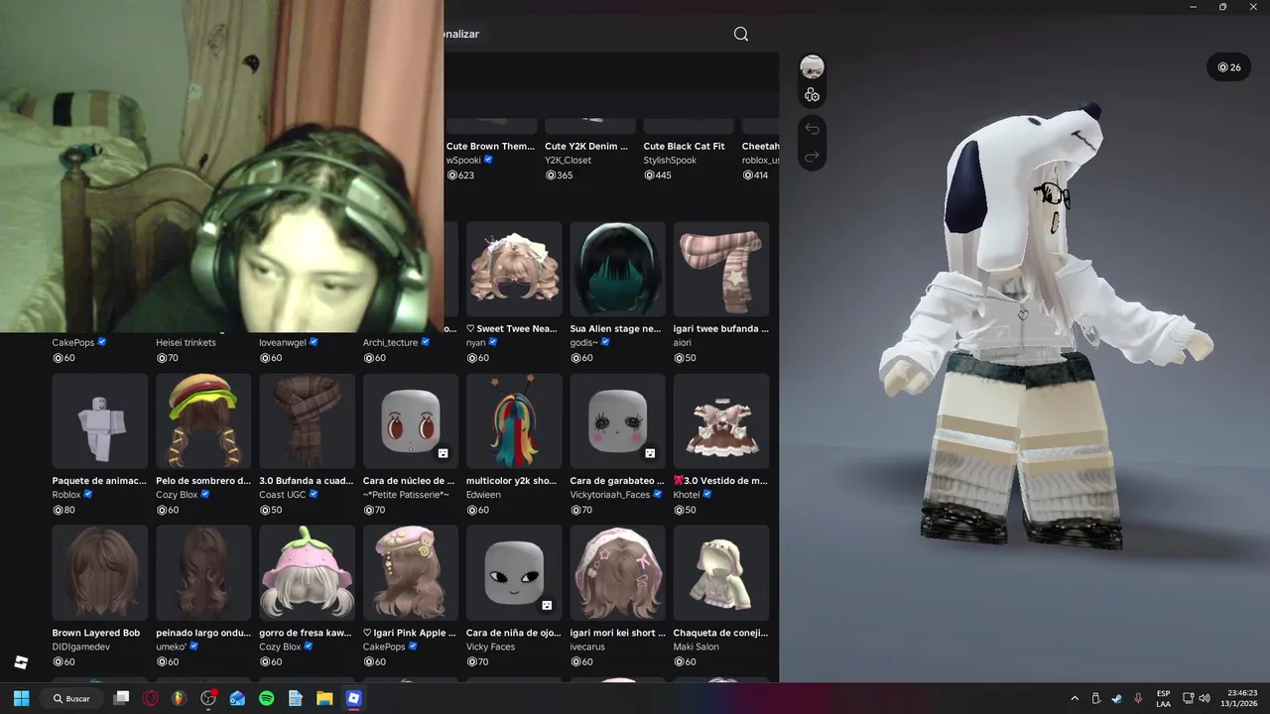Open the 'Cute Y2K Denim' bundle title

click(x=586, y=146)
